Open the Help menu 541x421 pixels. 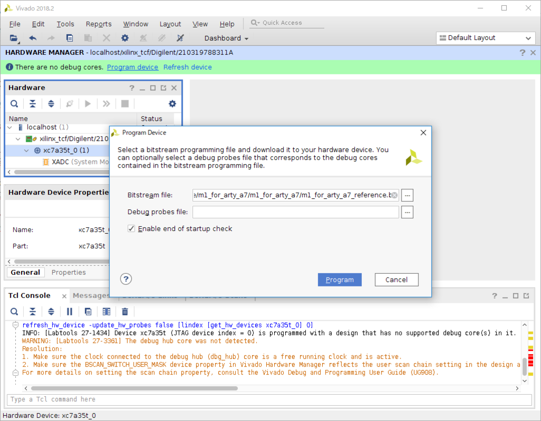(x=227, y=24)
